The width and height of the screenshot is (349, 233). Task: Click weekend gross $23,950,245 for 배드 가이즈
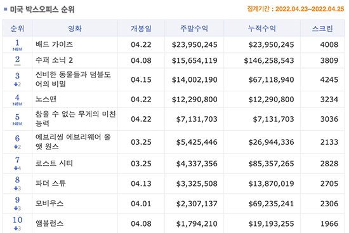pos(195,44)
